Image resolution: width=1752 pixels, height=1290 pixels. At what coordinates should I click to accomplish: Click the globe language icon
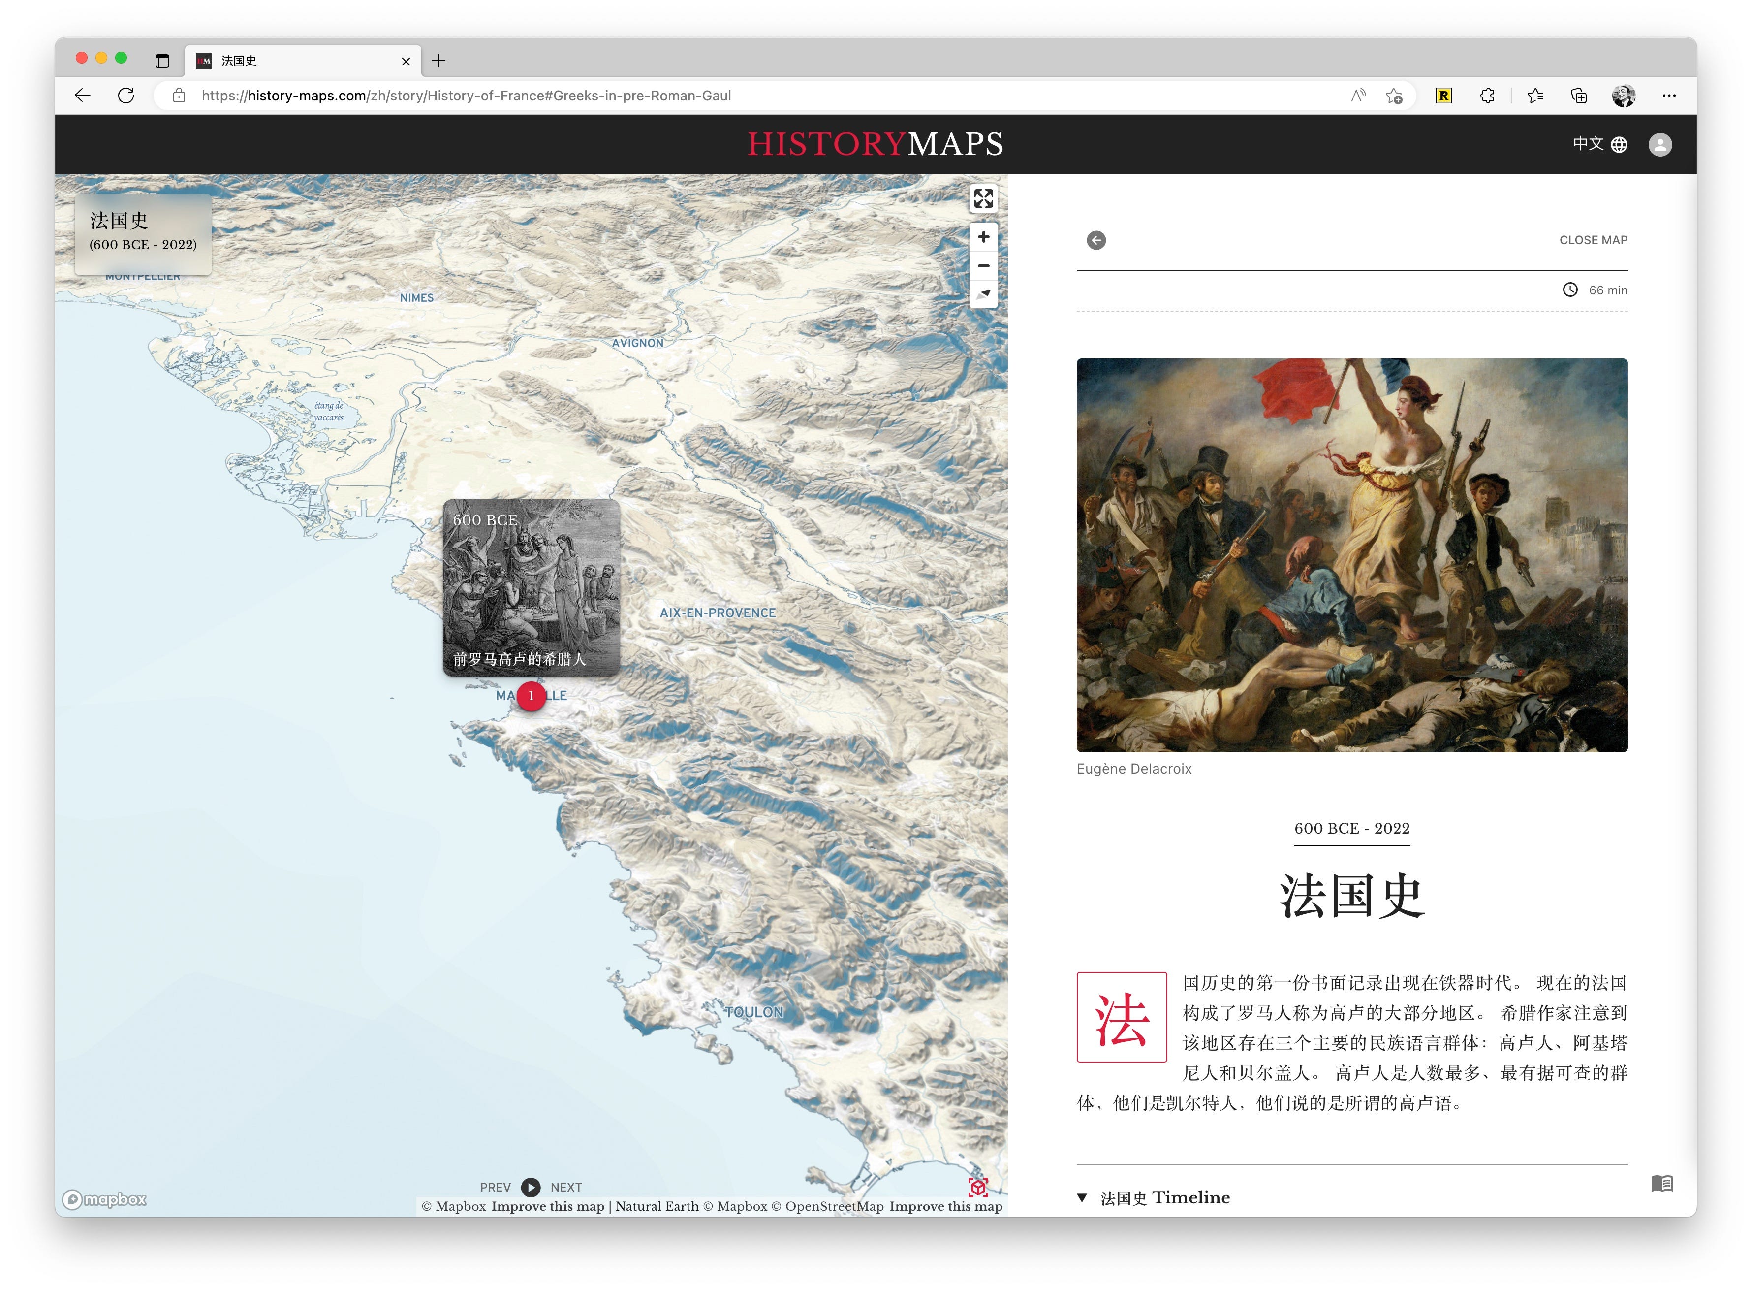pos(1619,144)
